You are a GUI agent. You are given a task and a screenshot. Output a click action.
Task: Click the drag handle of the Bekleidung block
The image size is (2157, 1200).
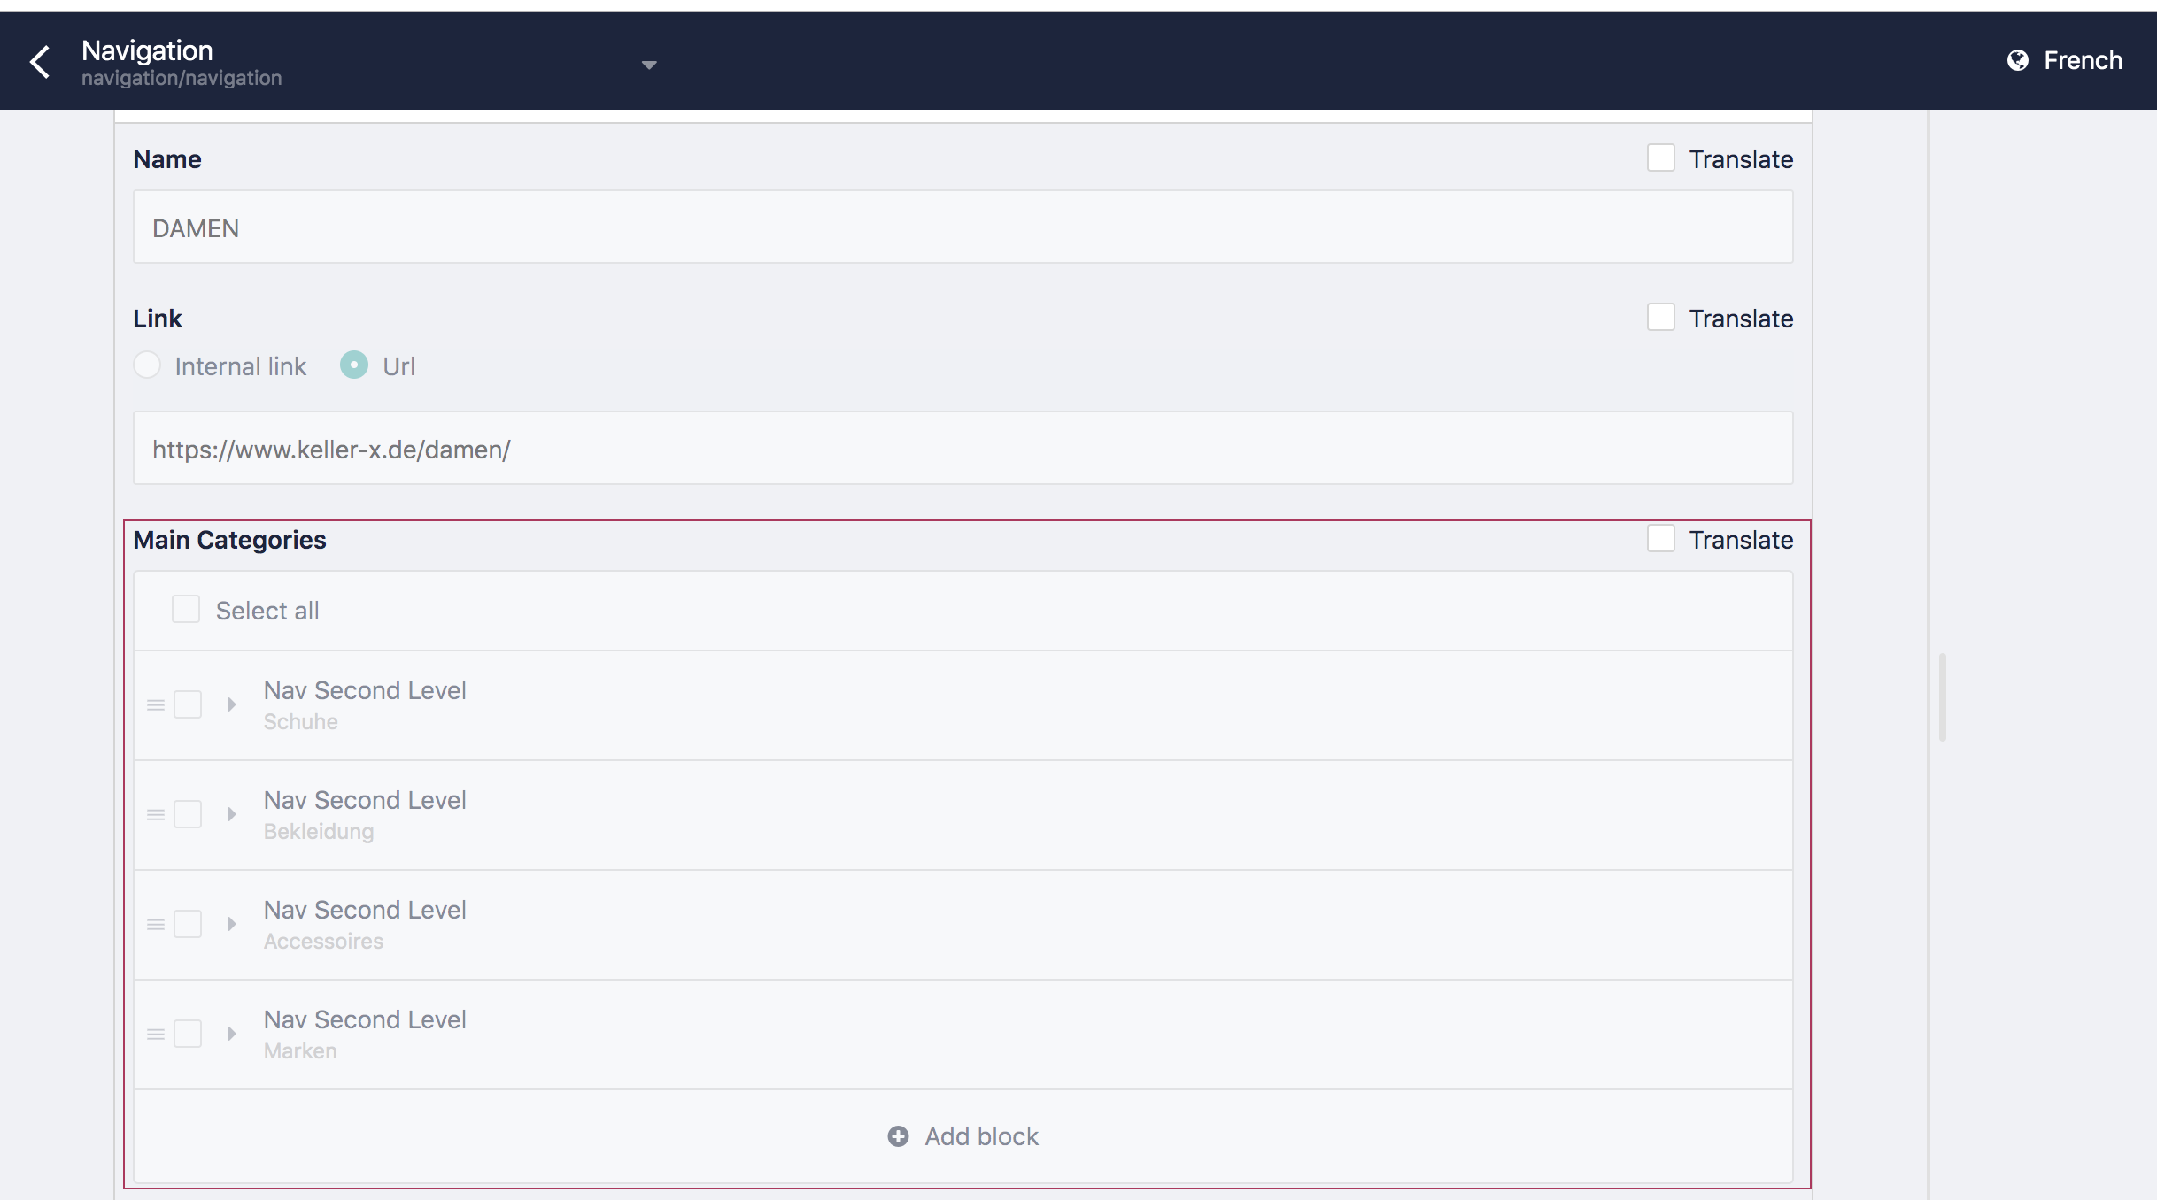[155, 814]
